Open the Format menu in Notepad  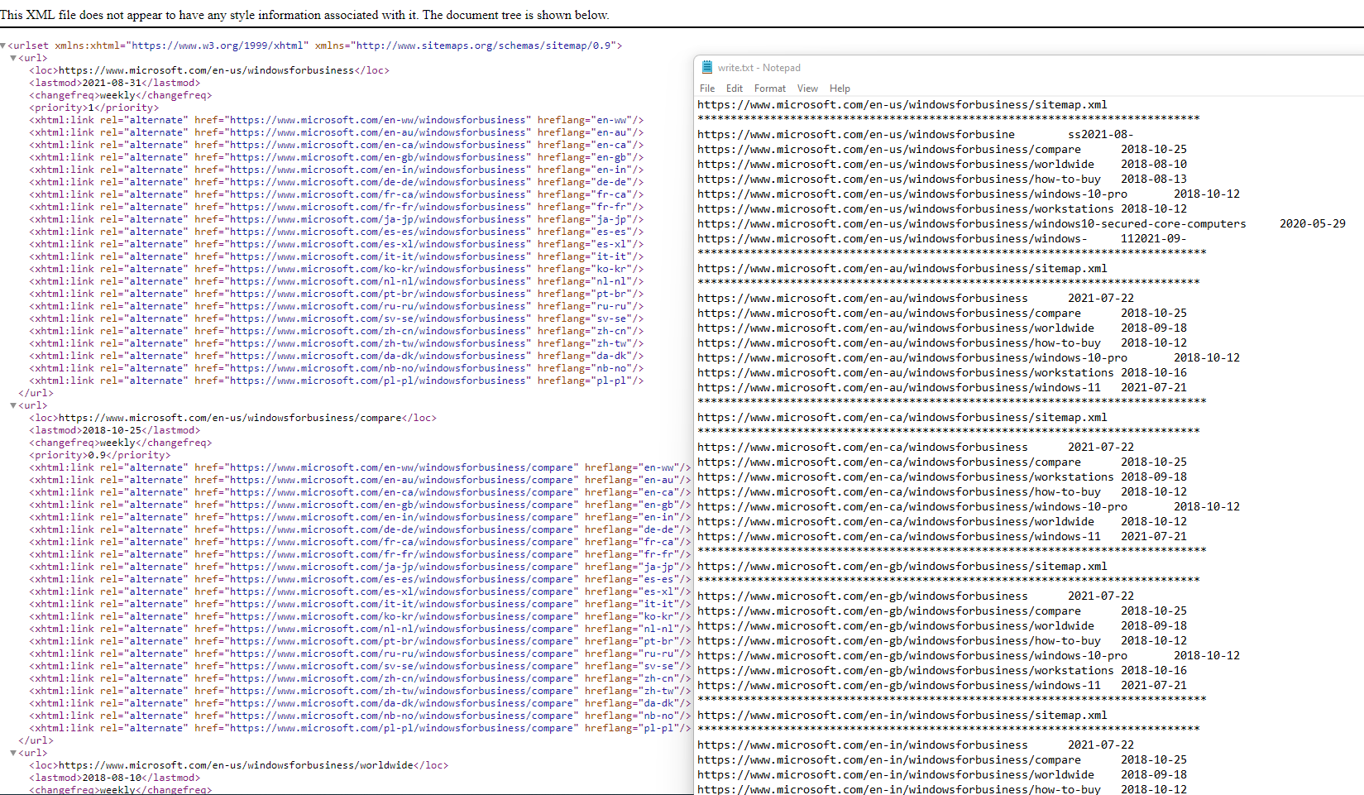770,89
